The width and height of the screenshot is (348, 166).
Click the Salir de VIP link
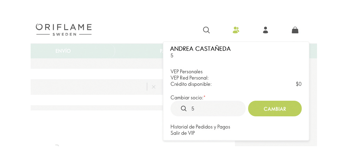[182, 133]
